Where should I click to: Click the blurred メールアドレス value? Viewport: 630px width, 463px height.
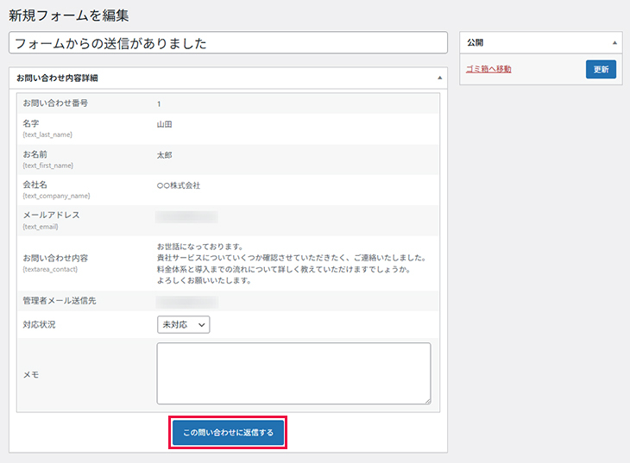[x=186, y=216]
